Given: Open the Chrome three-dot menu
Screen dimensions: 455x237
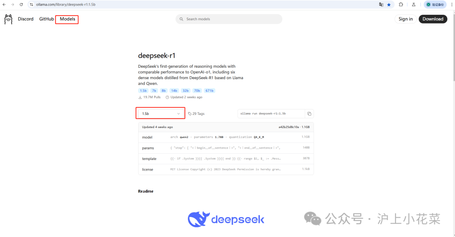Looking at the screenshot, I should [452, 5].
